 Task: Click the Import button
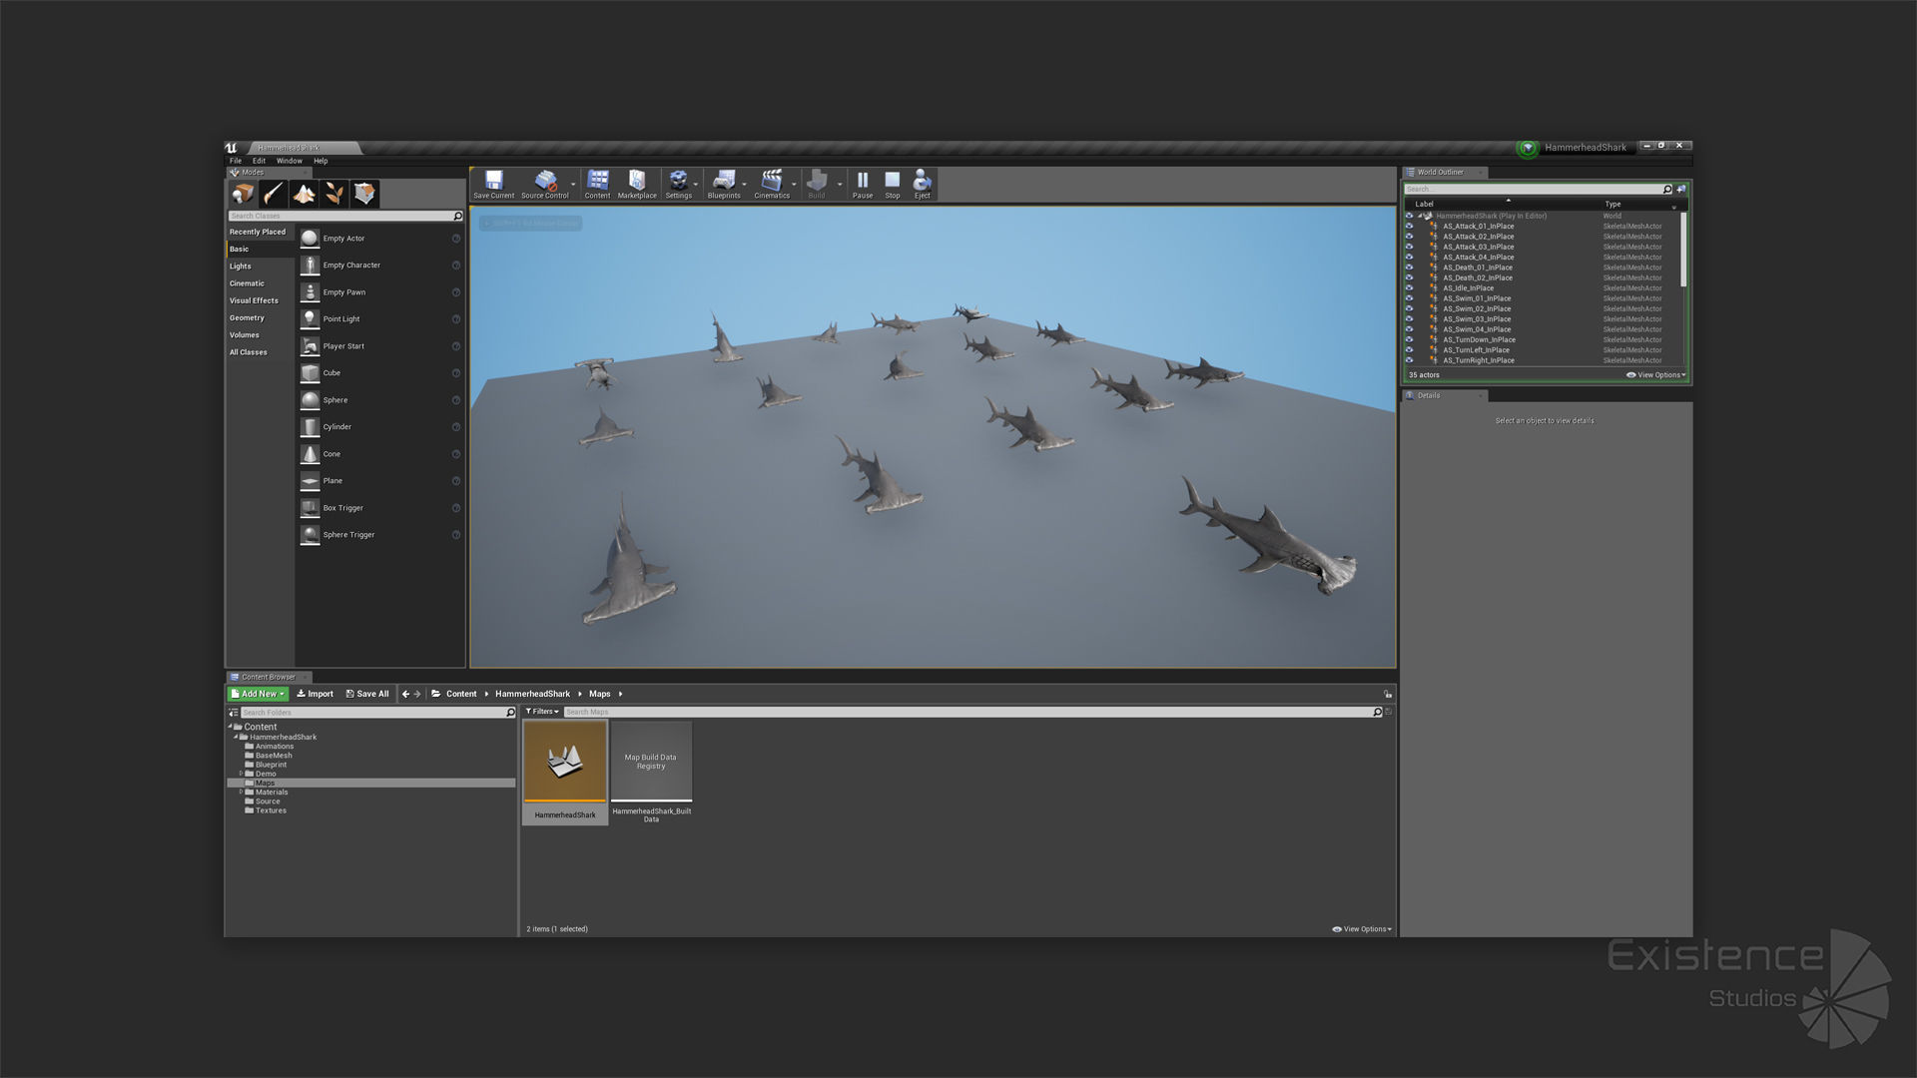[x=315, y=694]
